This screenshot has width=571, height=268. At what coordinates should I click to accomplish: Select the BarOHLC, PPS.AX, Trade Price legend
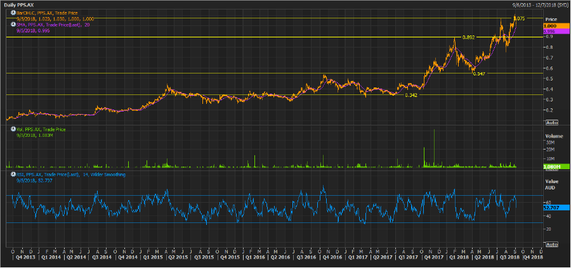tap(46, 13)
